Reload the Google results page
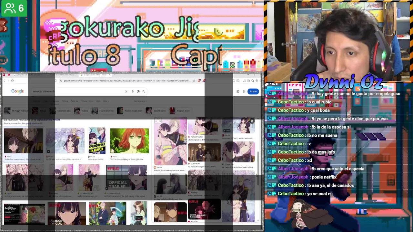This screenshot has height=232, width=413. 12,81
